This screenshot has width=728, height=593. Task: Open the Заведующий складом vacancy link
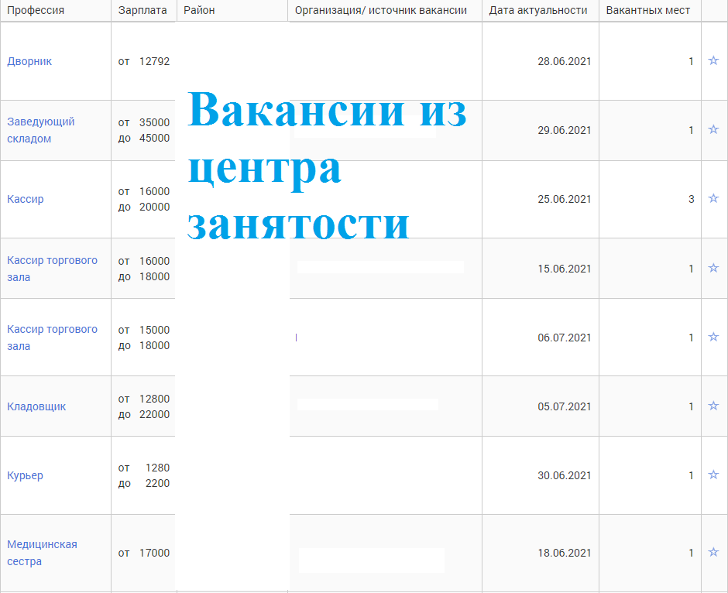(41, 130)
